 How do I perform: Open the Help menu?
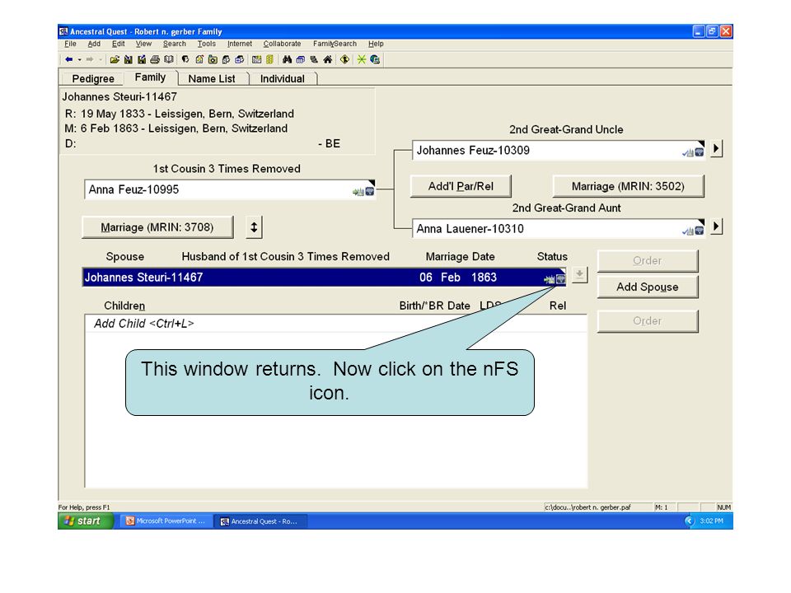[x=376, y=44]
